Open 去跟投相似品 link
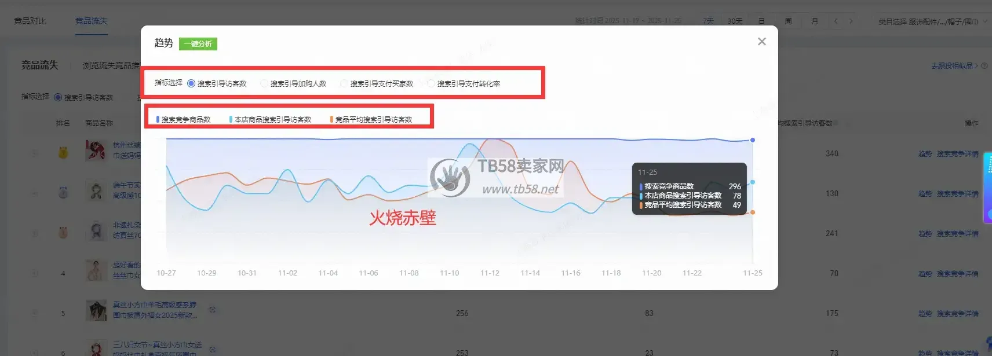The width and height of the screenshot is (992, 356). pyautogui.click(x=954, y=66)
